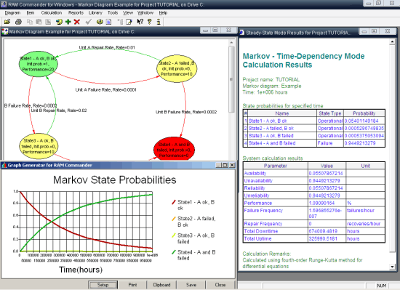Open the Item menu
Screen dimensions: 400x290
31,13
